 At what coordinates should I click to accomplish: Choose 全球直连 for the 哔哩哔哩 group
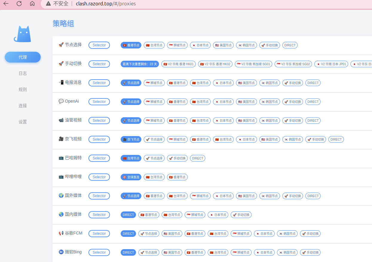(x=131, y=177)
